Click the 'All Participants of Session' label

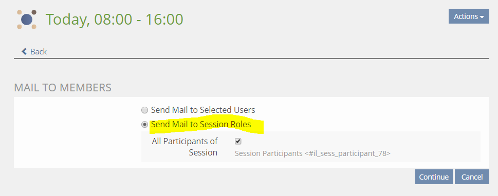185,147
